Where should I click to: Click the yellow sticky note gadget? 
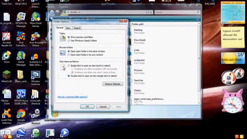click(233, 37)
